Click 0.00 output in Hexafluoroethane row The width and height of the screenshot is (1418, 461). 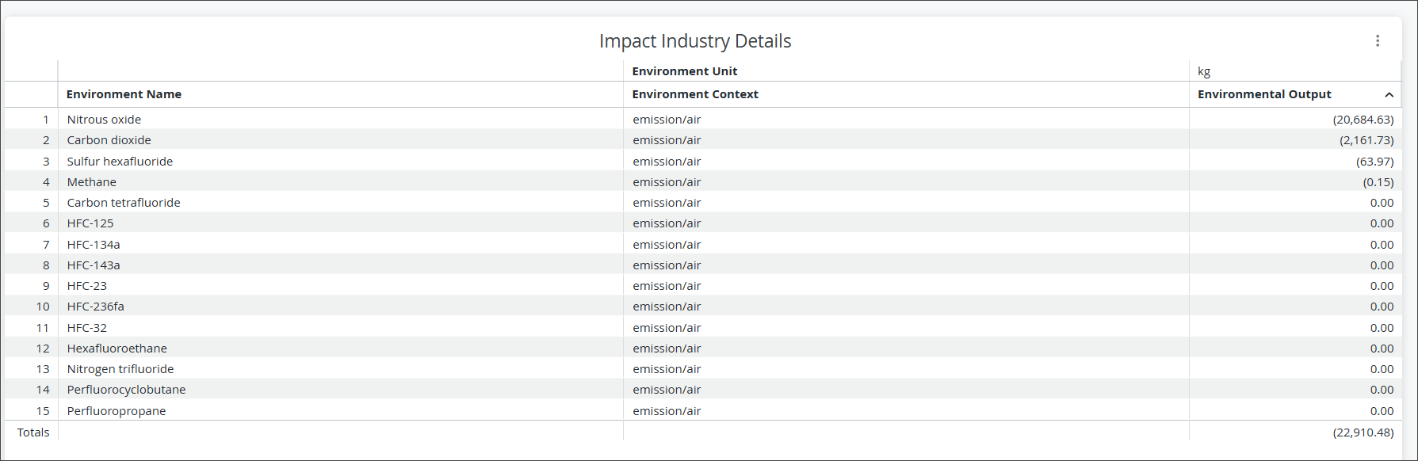(x=1382, y=349)
